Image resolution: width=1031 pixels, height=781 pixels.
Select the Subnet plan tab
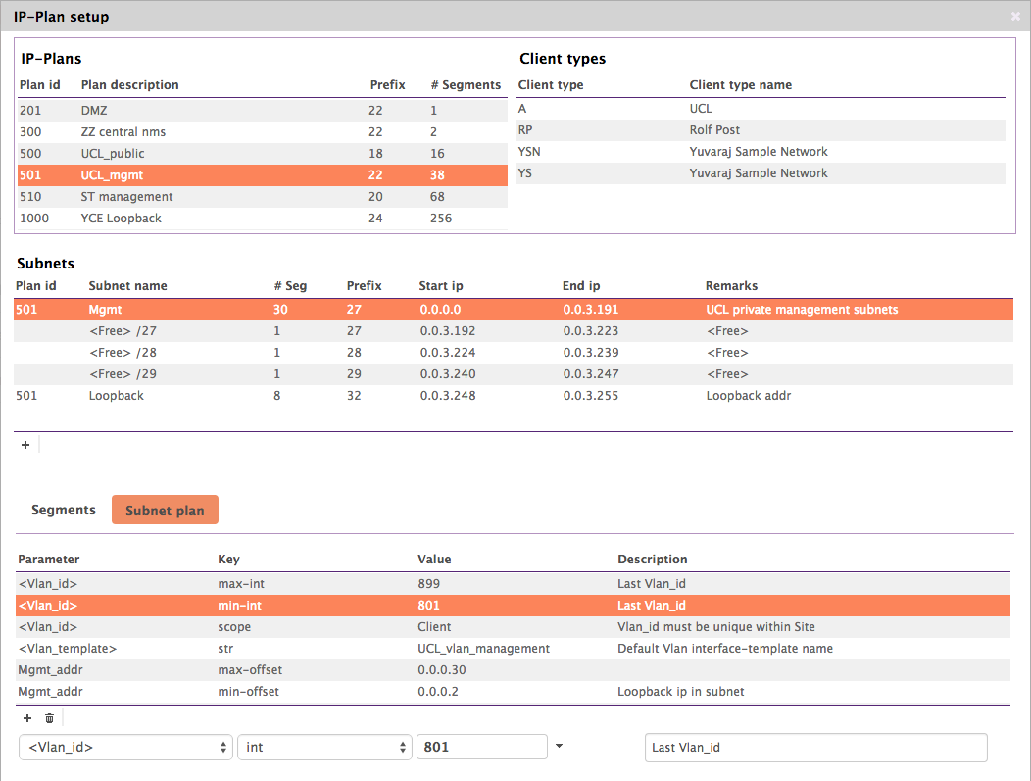click(x=165, y=511)
